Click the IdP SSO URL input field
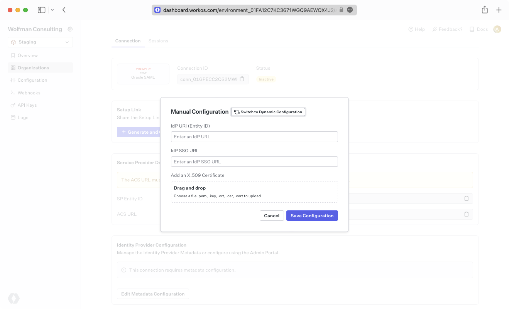The width and height of the screenshot is (509, 309). tap(254, 161)
